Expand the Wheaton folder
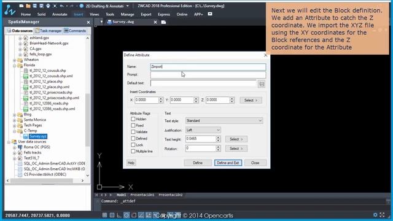This screenshot has width=393, height=221. (15, 60)
